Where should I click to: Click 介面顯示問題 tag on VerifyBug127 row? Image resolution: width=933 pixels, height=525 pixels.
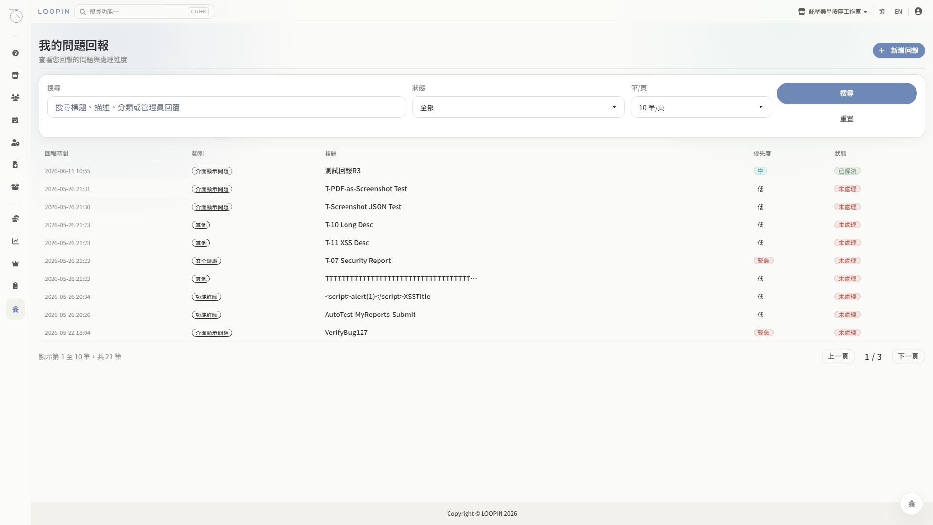pyautogui.click(x=212, y=333)
